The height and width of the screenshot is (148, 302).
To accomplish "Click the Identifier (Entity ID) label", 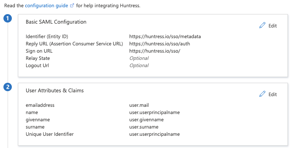I will (47, 36).
